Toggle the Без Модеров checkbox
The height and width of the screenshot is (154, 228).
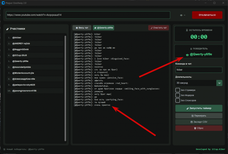(177, 95)
